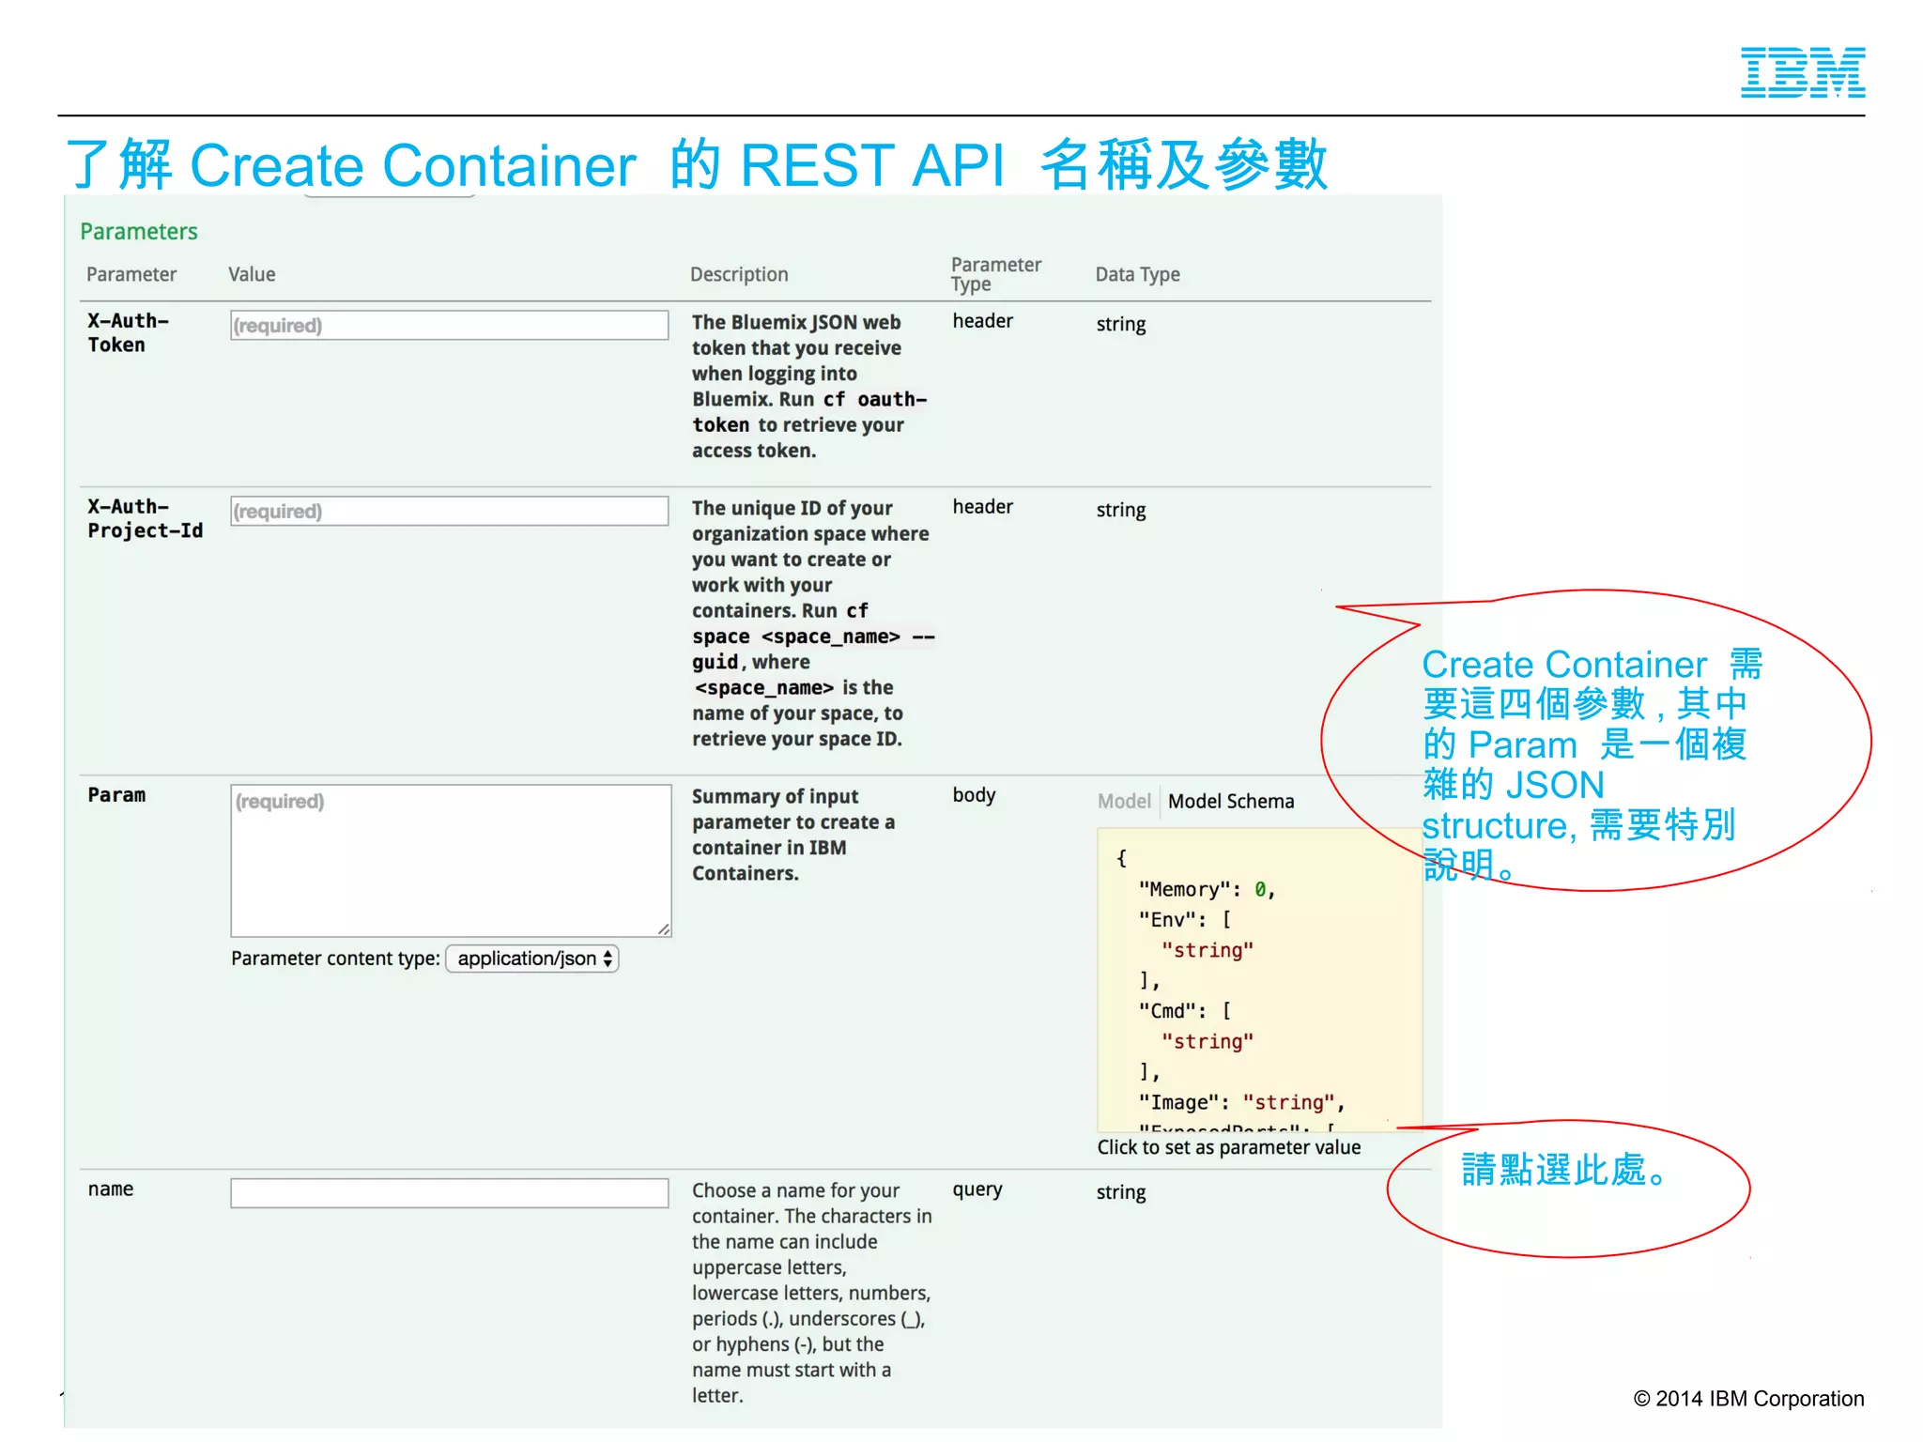The height and width of the screenshot is (1442, 1923).
Task: Click the '"Cmd": [' schema line
Action: (1185, 1011)
